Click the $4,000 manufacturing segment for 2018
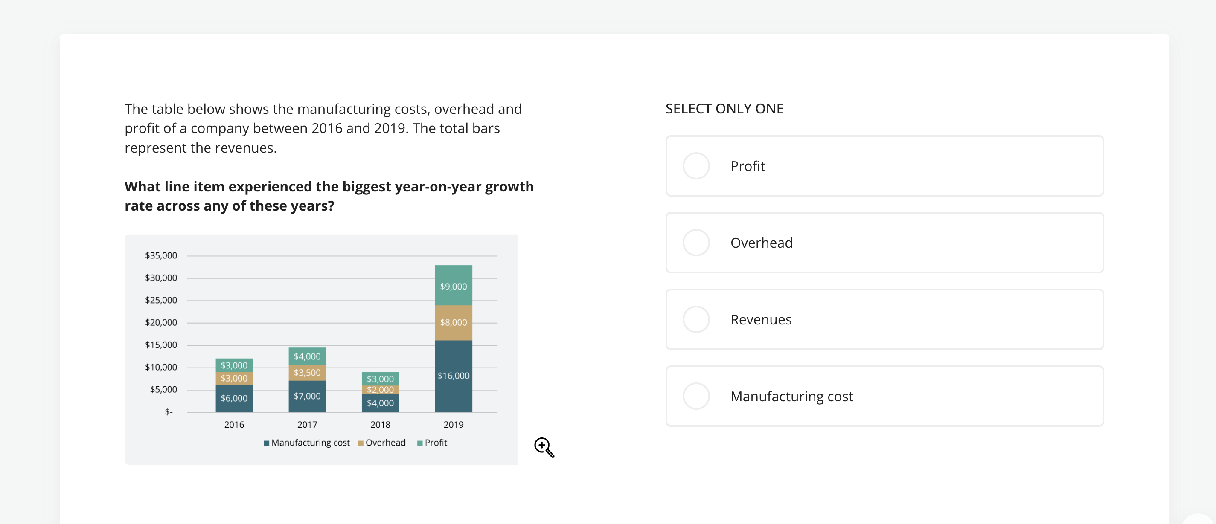The image size is (1216, 524). (380, 403)
